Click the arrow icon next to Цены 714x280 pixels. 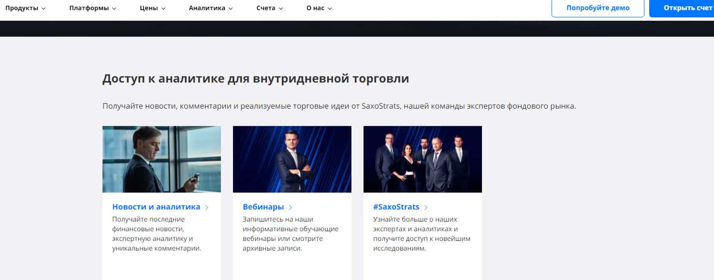[x=163, y=9]
